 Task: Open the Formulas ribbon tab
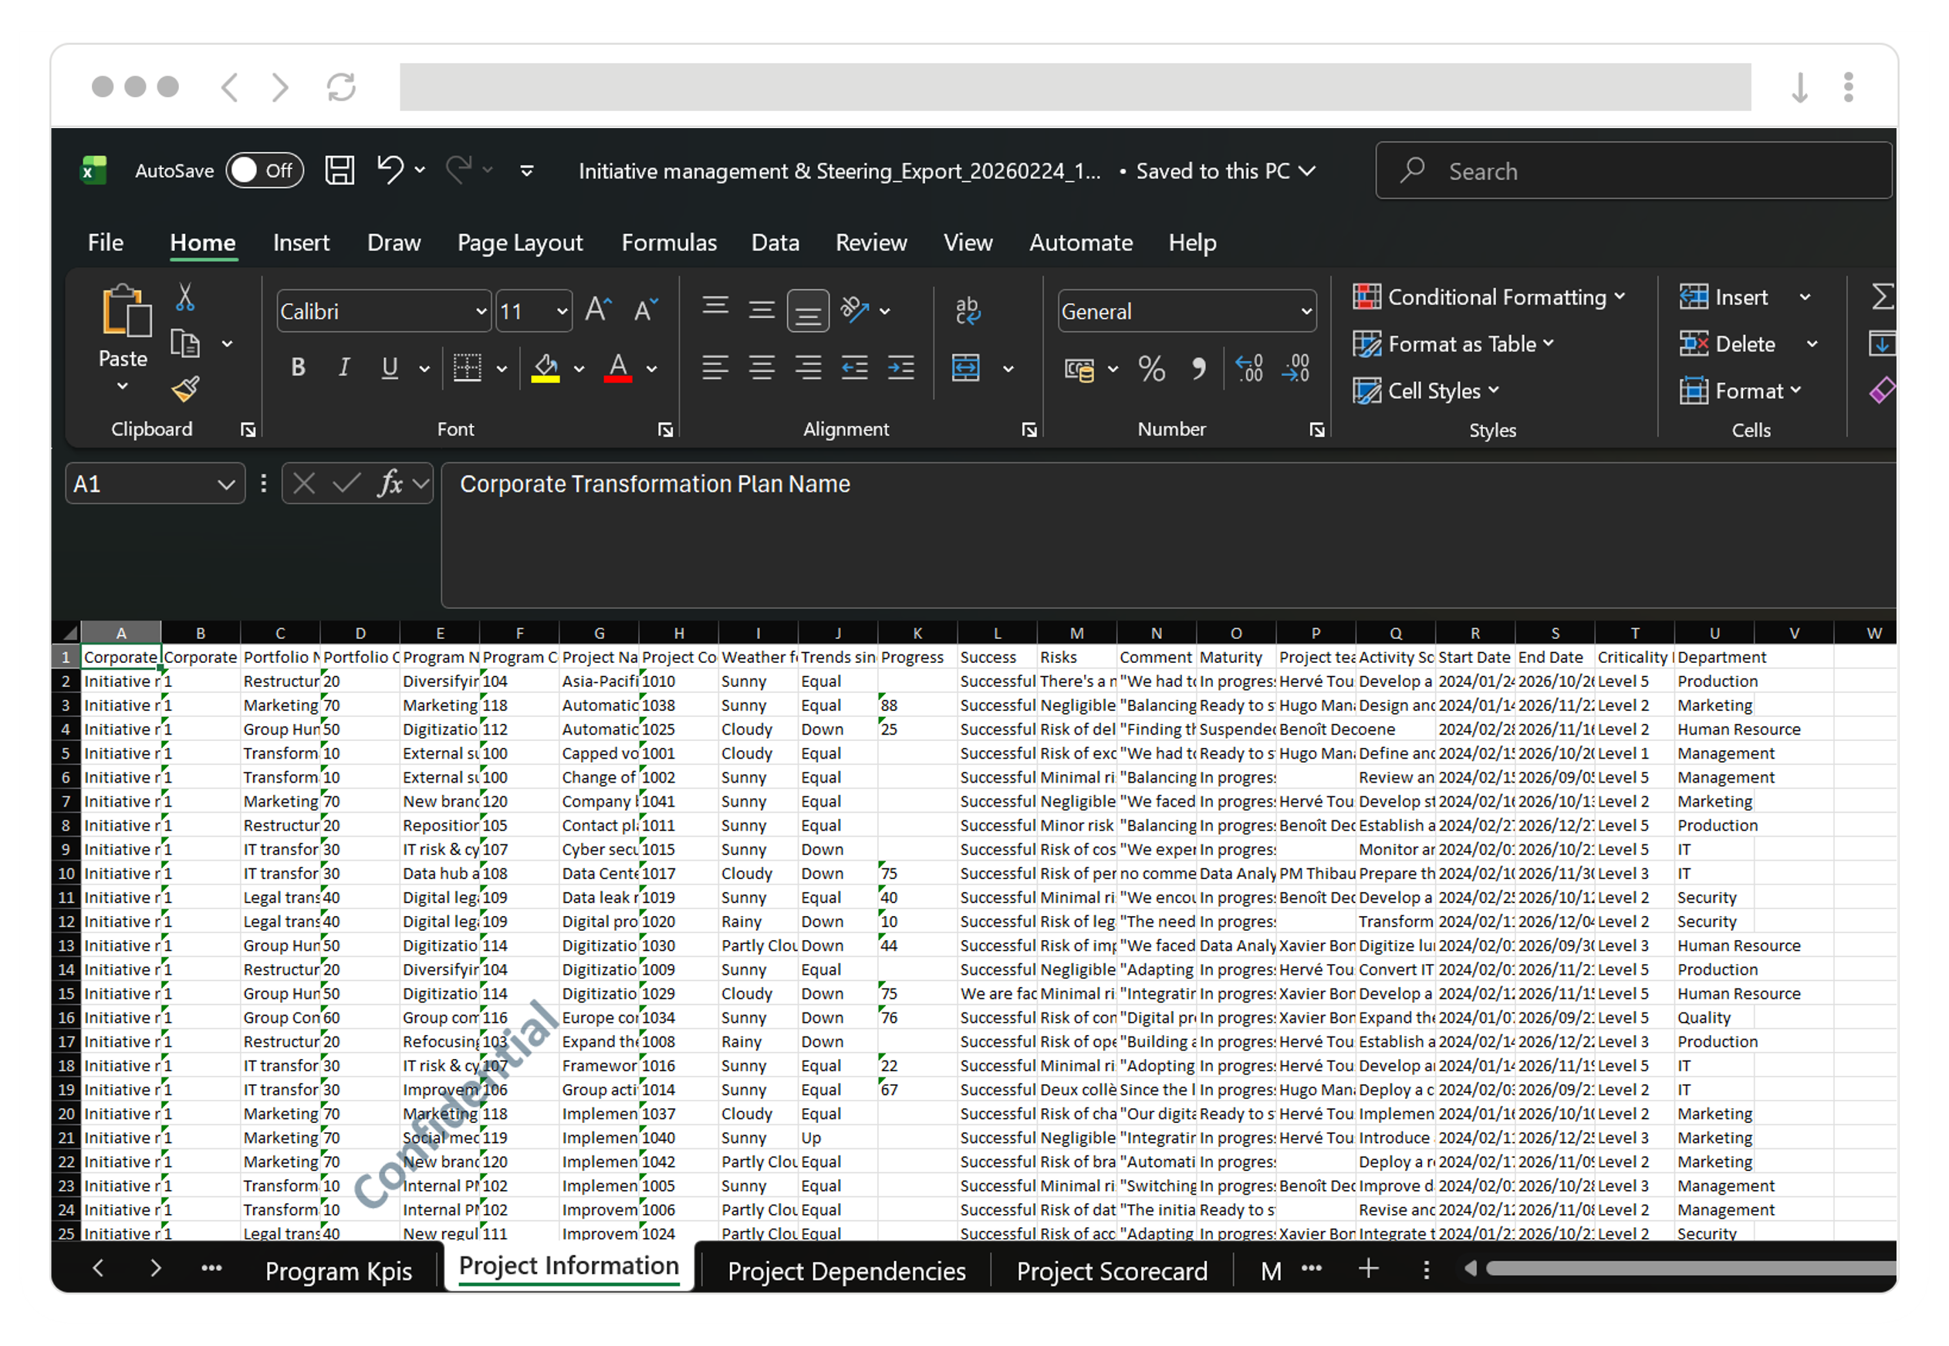668,243
